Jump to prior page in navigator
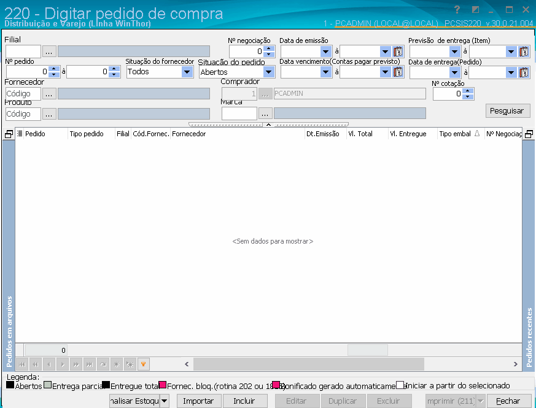 pyautogui.click(x=36, y=364)
